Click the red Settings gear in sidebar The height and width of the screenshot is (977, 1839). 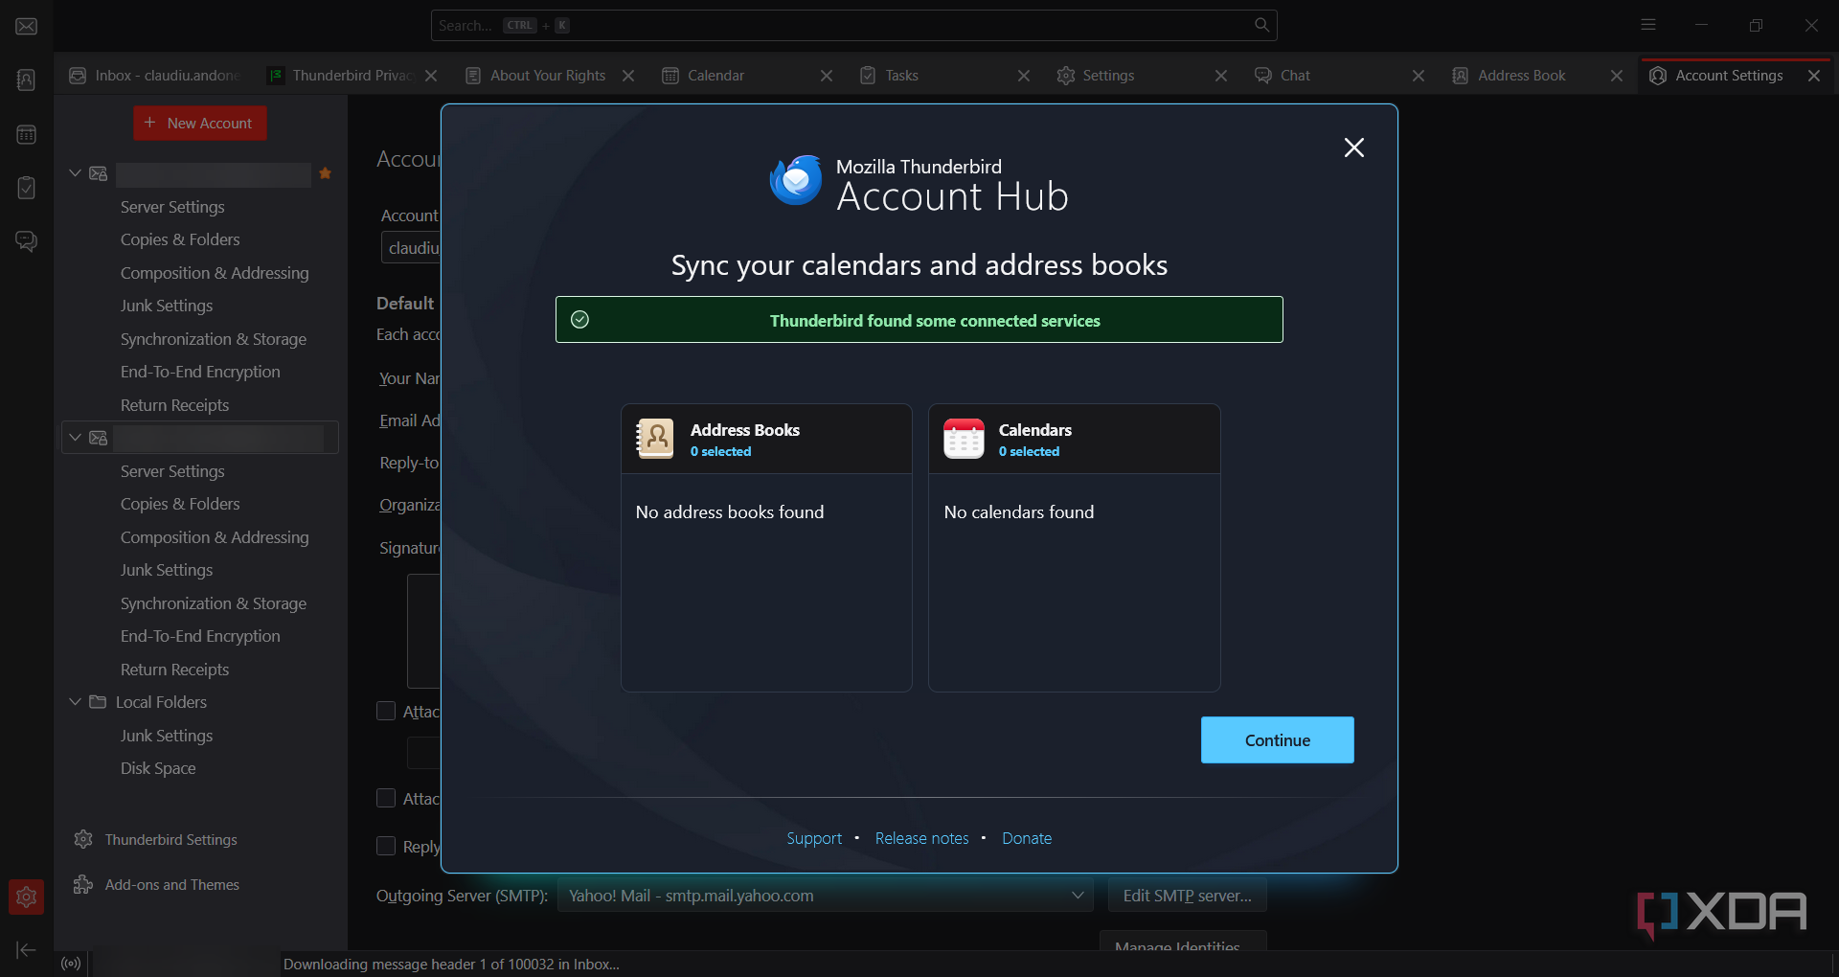pyautogui.click(x=27, y=897)
